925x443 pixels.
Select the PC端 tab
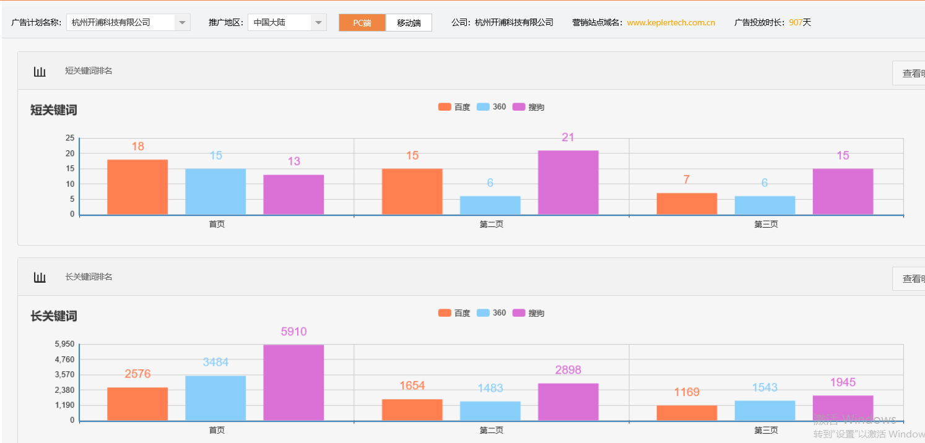pyautogui.click(x=362, y=22)
